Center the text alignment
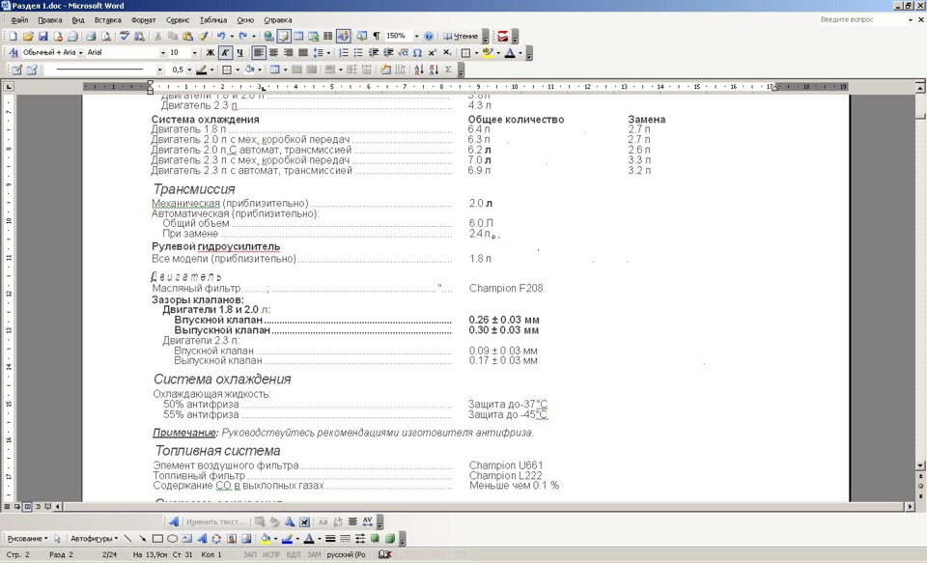The height and width of the screenshot is (563, 927). [x=273, y=53]
